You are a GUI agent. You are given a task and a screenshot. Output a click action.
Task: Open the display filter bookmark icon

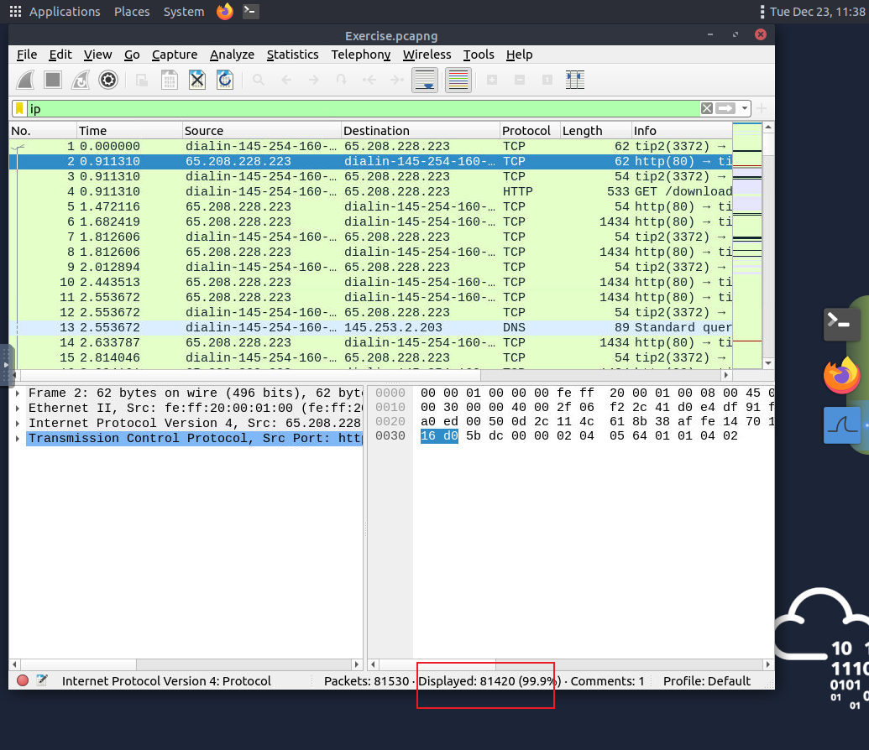tap(19, 108)
